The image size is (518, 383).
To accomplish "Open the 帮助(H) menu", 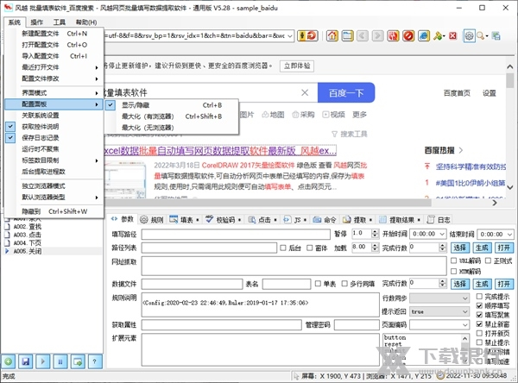I will (85, 22).
